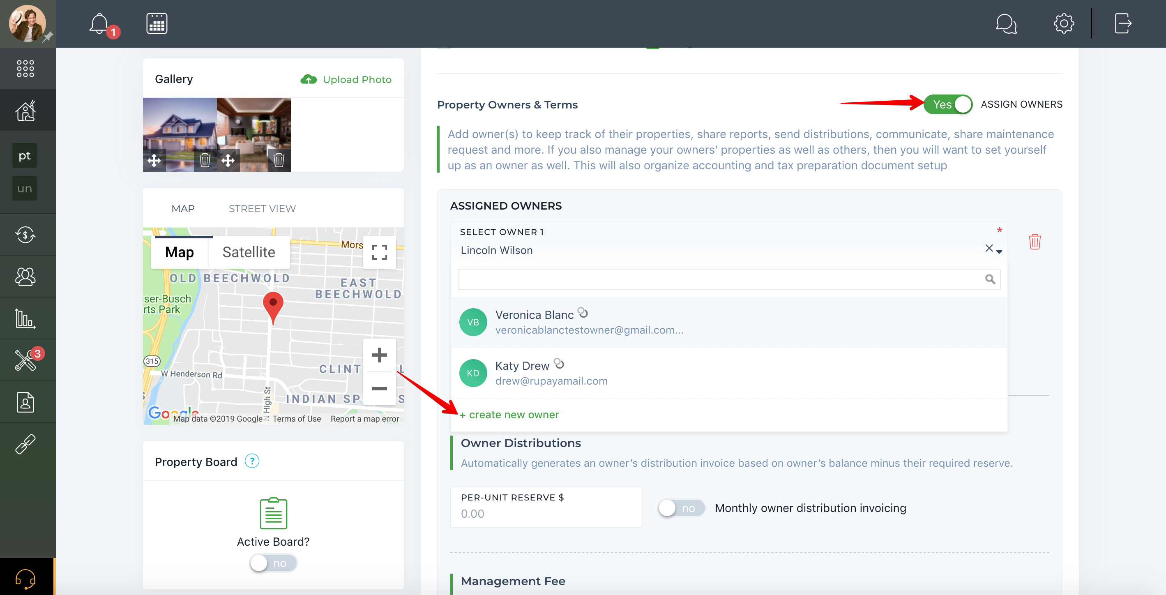Open the apps grid menu in sidebar

25,68
